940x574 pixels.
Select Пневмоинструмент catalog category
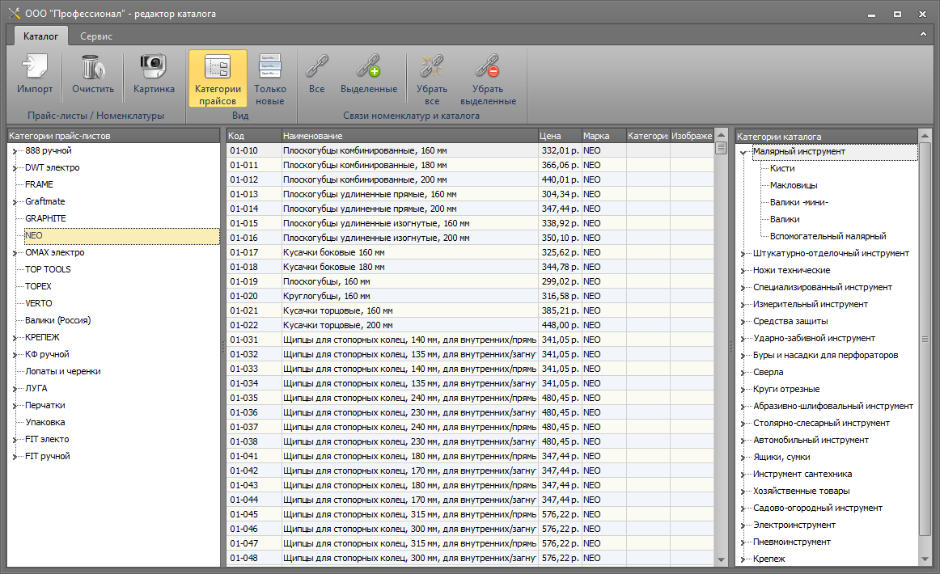[791, 542]
